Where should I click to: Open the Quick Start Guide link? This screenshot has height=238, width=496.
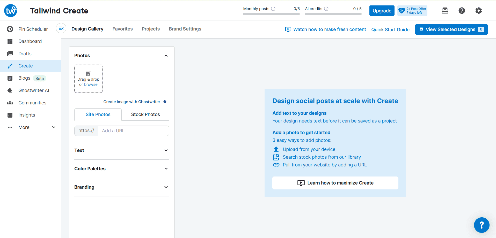click(390, 29)
